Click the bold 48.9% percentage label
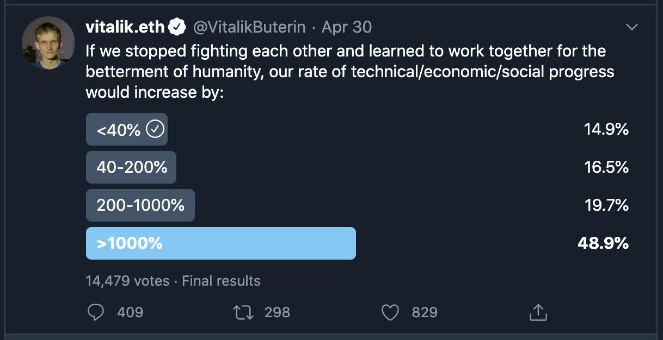Viewport: 663px width, 340px height. coord(603,243)
